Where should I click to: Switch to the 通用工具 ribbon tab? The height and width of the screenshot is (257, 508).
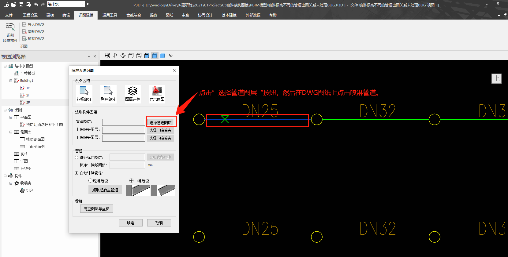coord(110,15)
